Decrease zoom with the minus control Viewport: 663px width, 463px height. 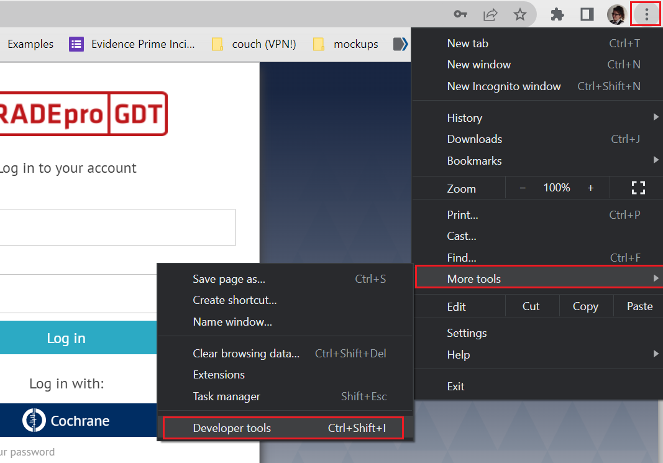[523, 187]
